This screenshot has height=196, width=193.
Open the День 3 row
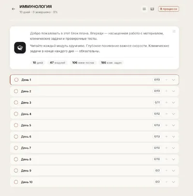click(x=95, y=103)
